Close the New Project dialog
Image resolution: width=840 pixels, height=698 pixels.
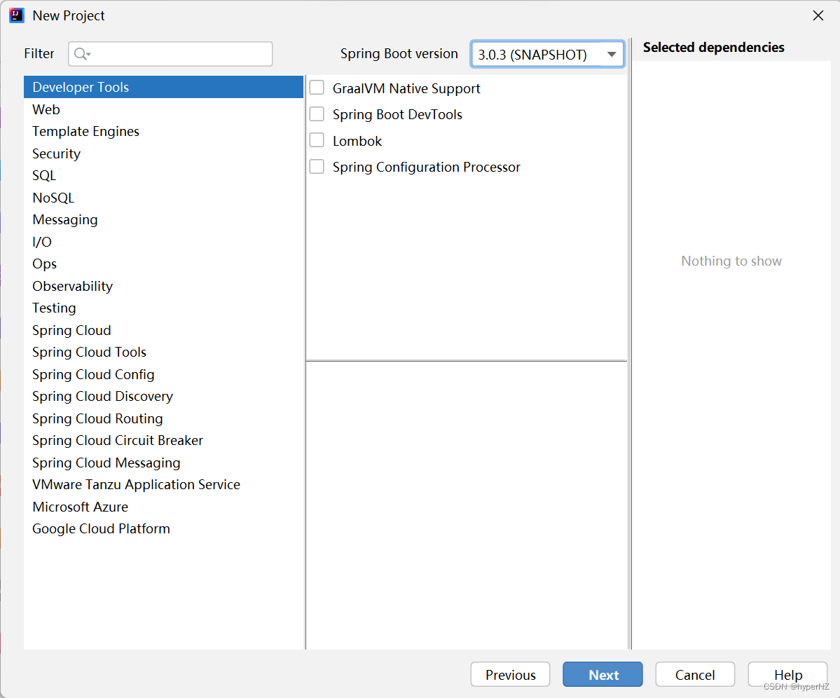click(x=818, y=15)
